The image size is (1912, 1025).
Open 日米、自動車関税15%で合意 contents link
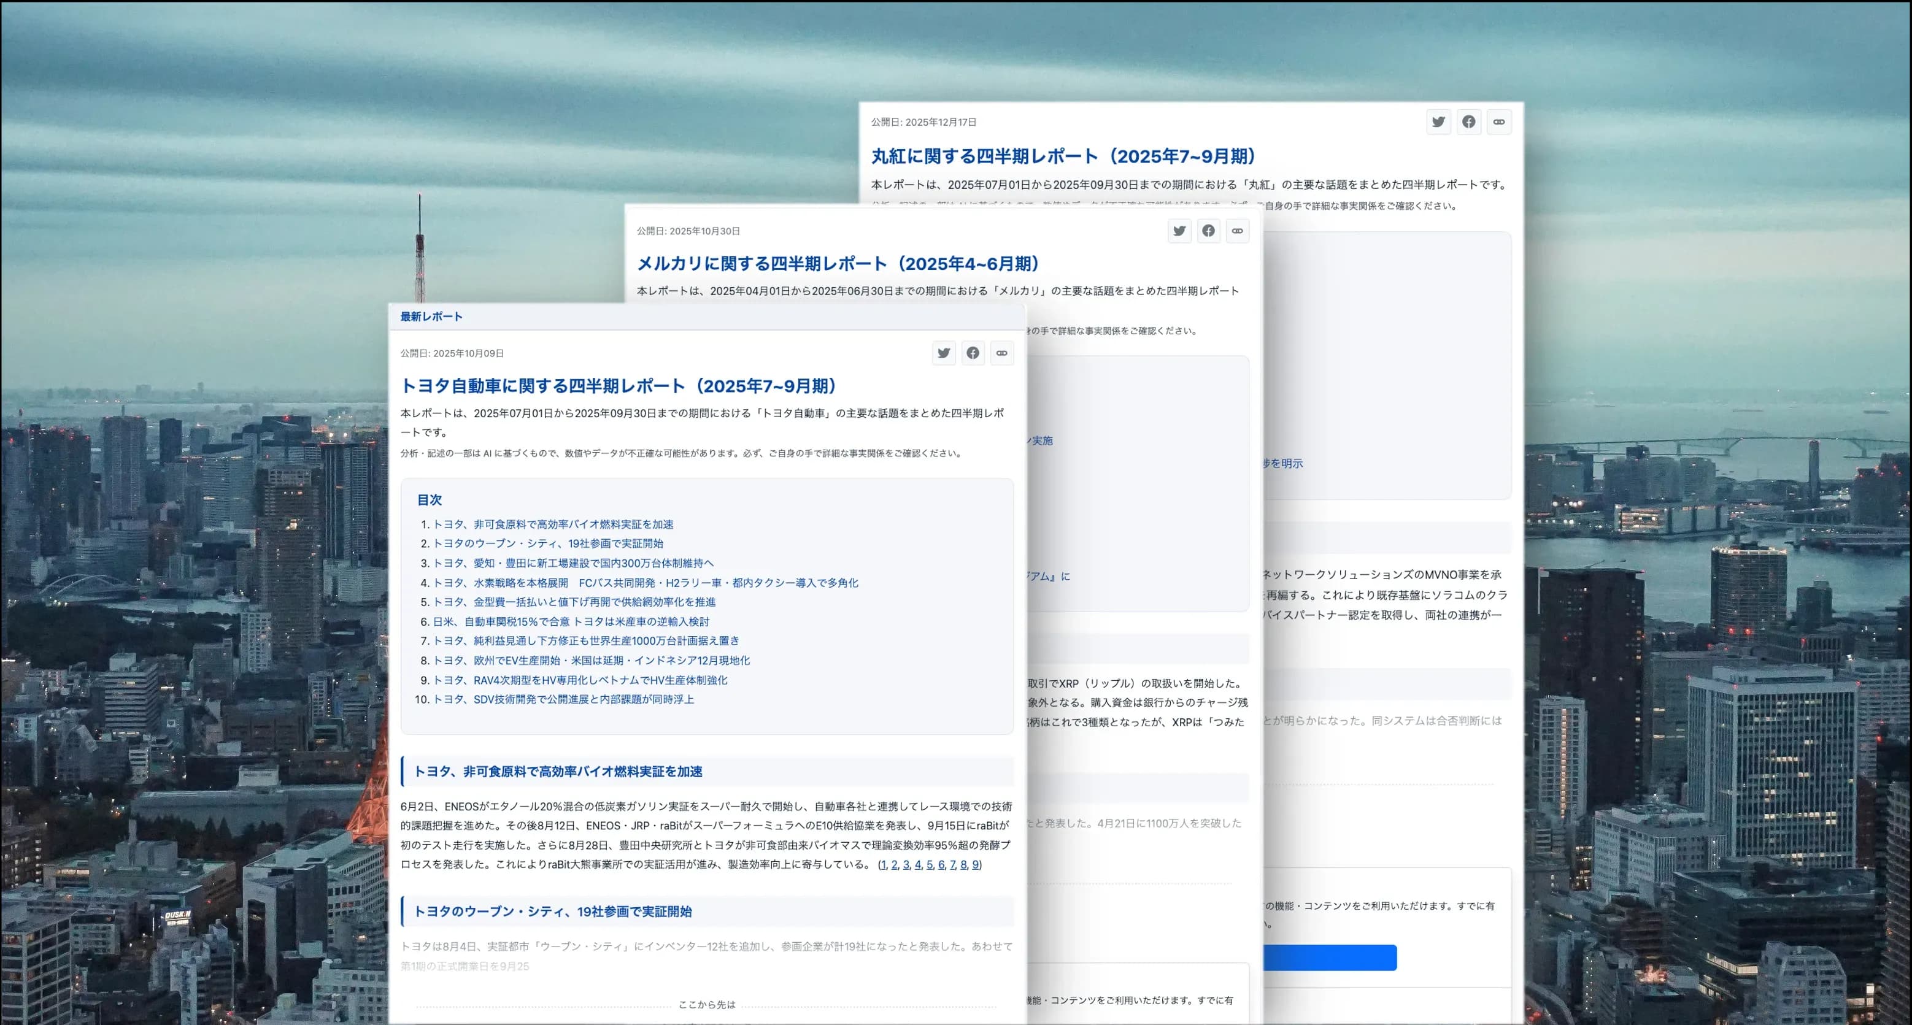(x=571, y=621)
